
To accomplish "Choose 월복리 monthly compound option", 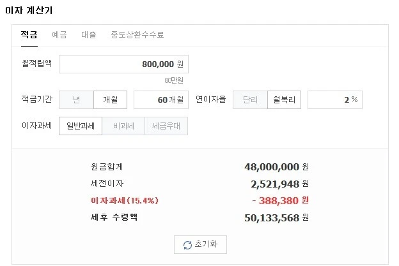I will [x=285, y=100].
